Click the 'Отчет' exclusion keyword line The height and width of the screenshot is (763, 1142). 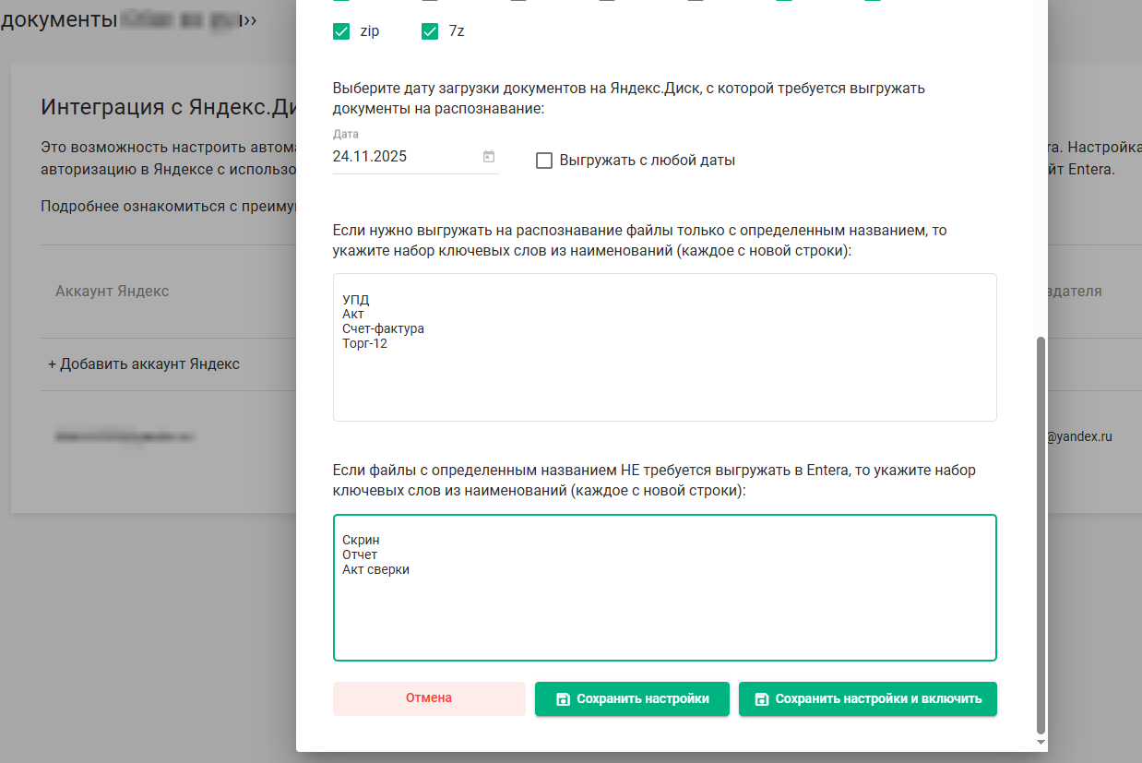(x=360, y=554)
